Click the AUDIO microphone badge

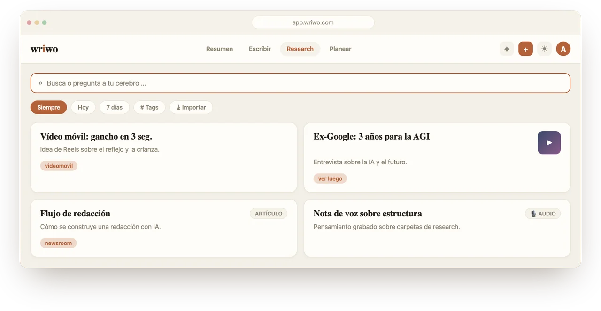click(x=543, y=214)
